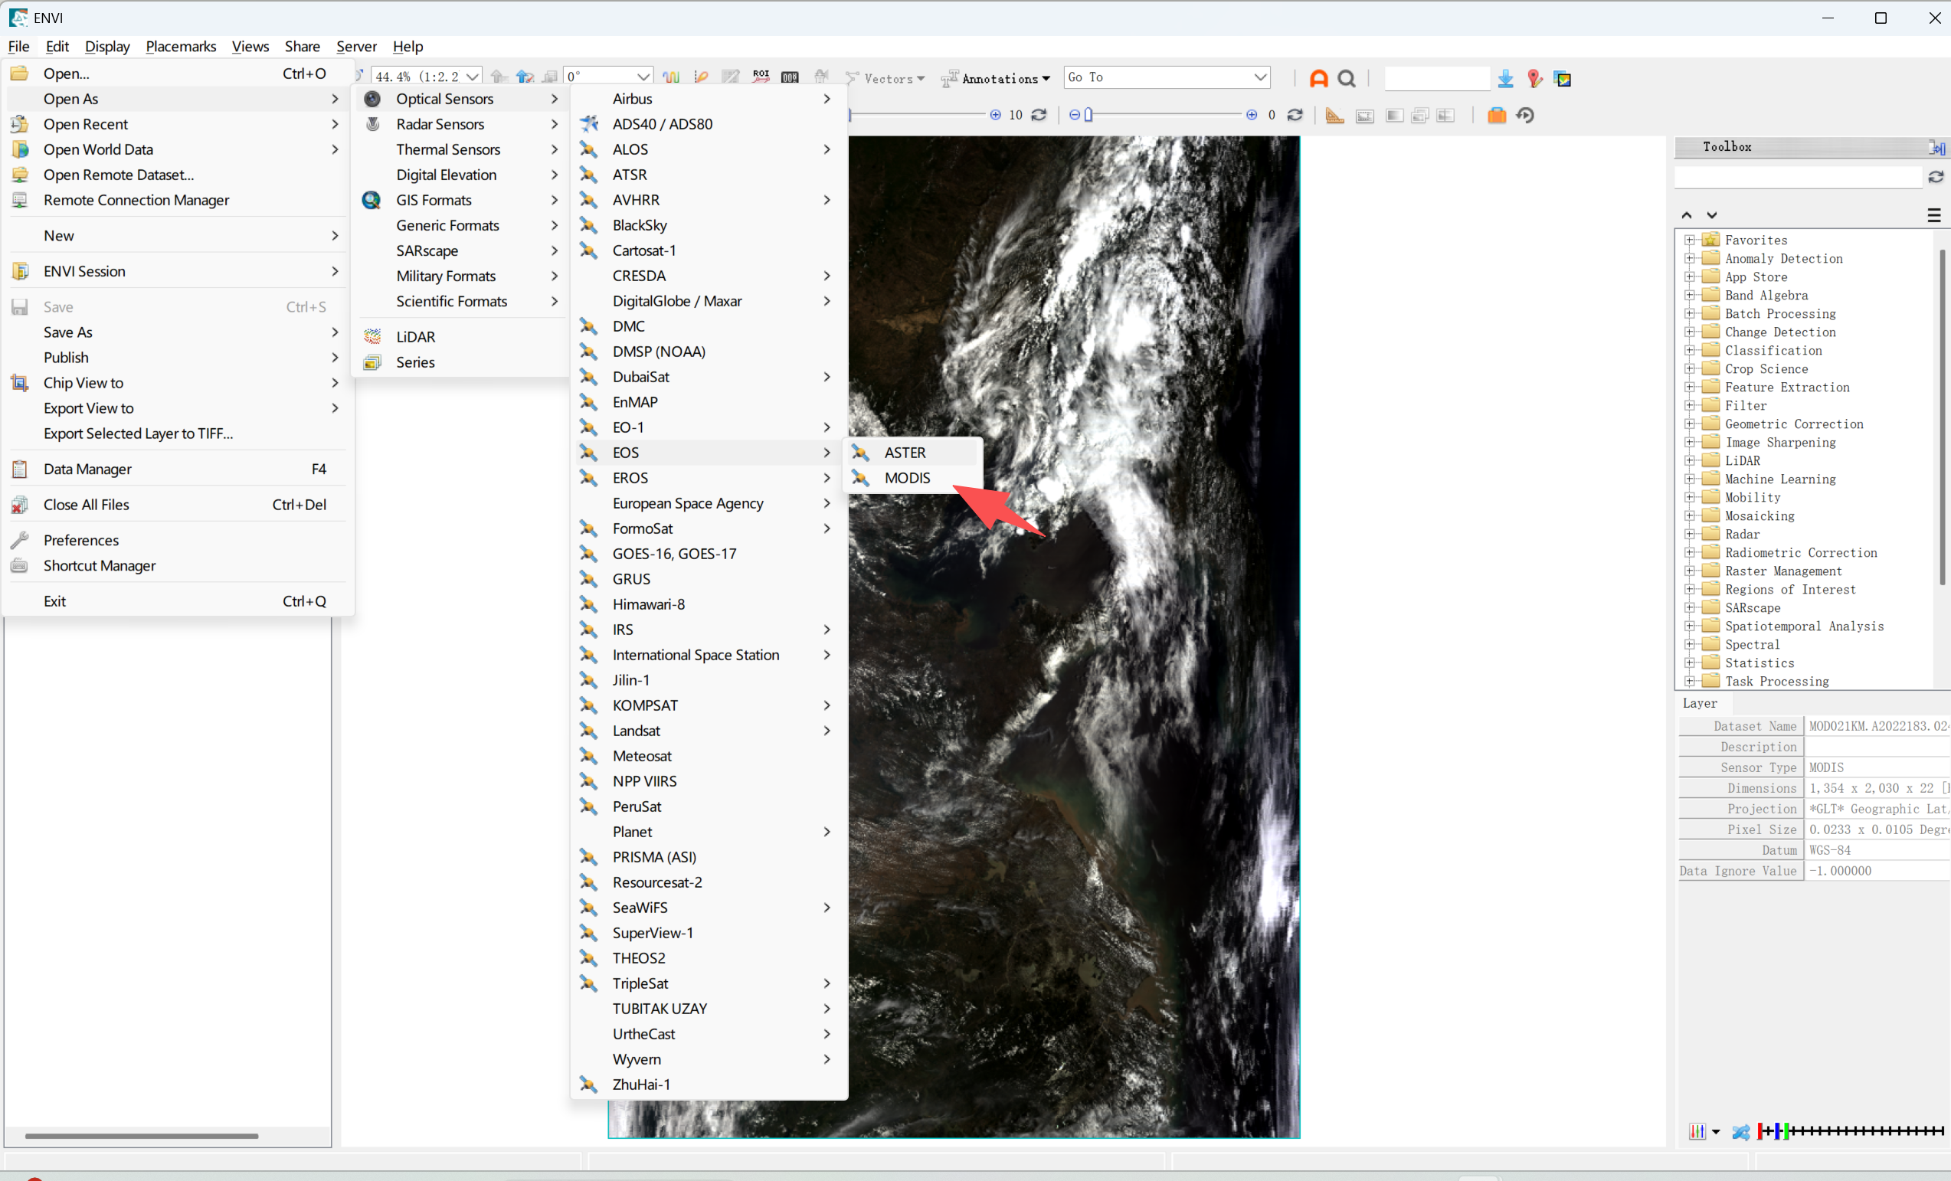Screen dimensions: 1951x1181
Task: Select the Datum value WGS-84
Action: (1830, 850)
